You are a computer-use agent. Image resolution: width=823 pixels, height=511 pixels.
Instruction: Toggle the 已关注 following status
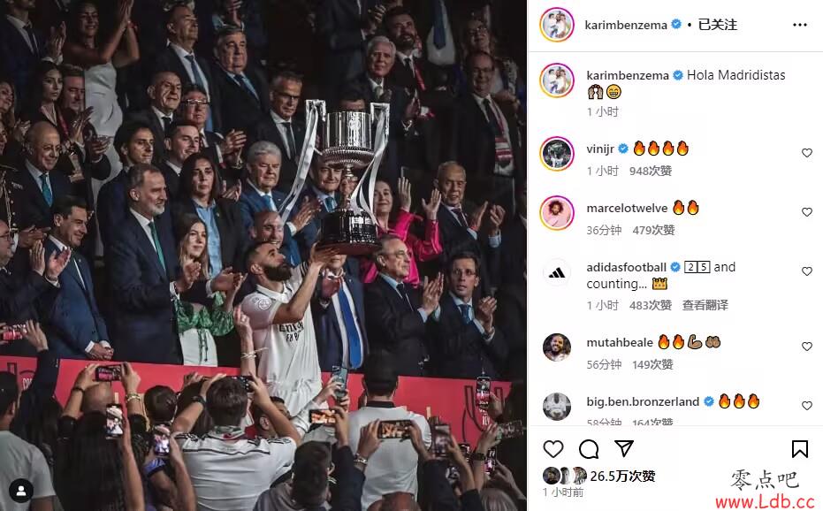[718, 25]
